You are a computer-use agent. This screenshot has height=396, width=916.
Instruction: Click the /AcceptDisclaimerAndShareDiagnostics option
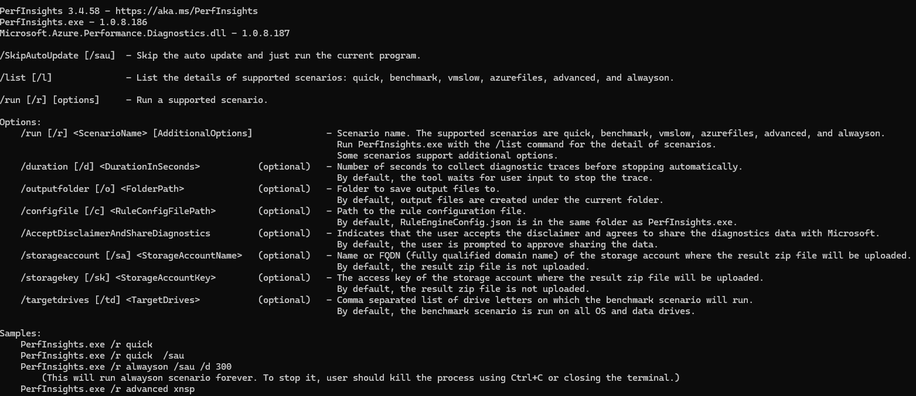pos(115,233)
